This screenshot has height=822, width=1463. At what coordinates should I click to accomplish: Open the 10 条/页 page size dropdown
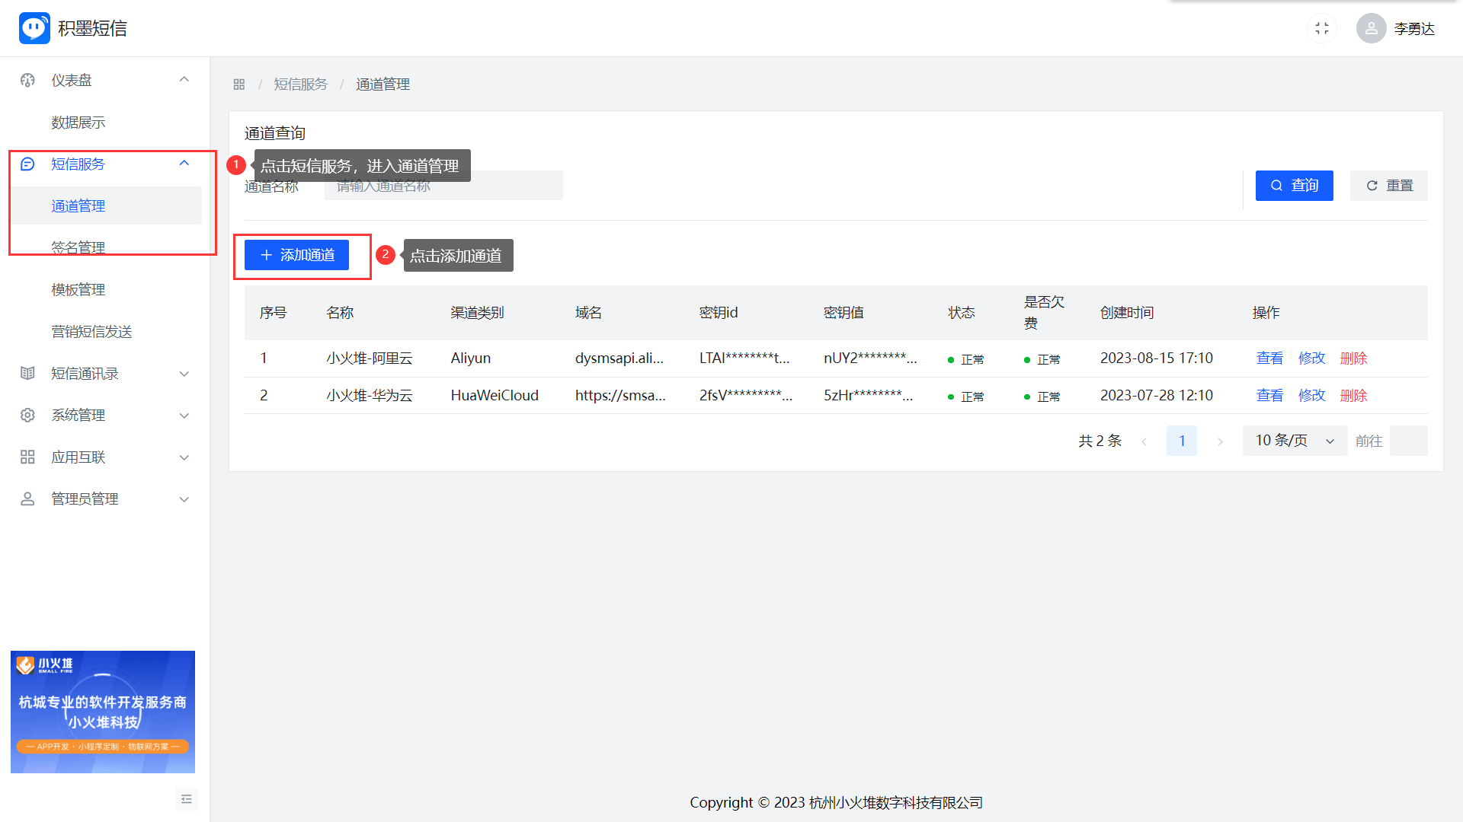pos(1294,441)
